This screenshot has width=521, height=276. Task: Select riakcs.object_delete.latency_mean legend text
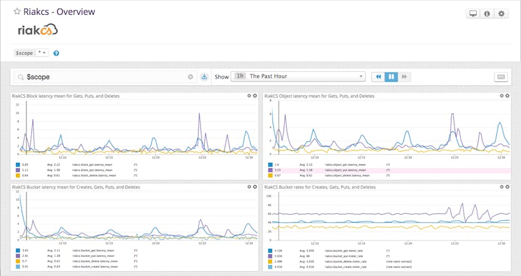tap(347, 175)
